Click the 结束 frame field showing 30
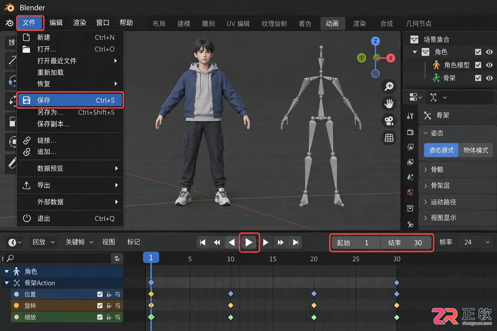Image resolution: width=497 pixels, height=331 pixels. [x=406, y=243]
